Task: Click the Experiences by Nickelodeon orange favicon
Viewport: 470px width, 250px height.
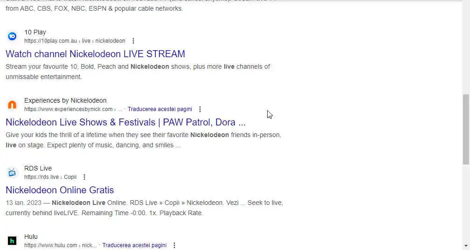Action: 12,105
